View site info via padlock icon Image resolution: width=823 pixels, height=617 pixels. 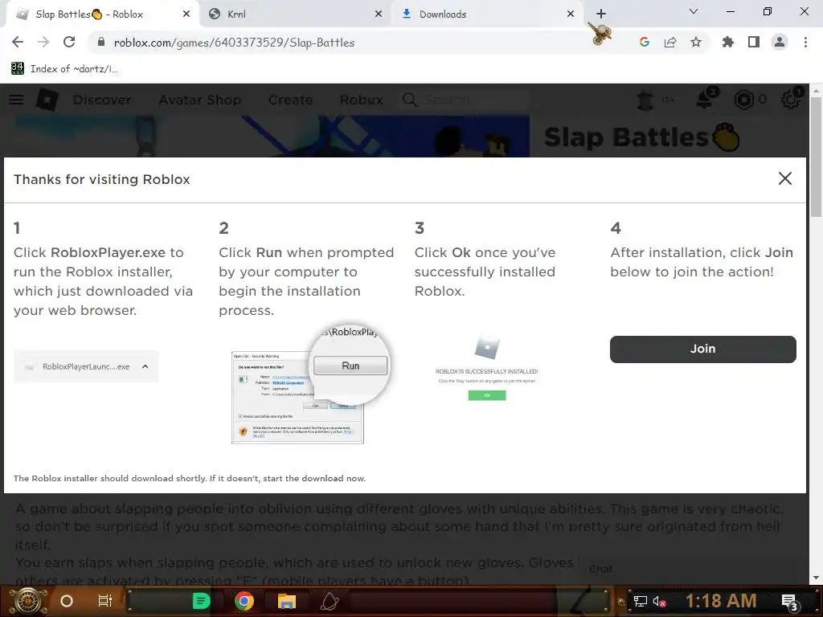click(101, 42)
